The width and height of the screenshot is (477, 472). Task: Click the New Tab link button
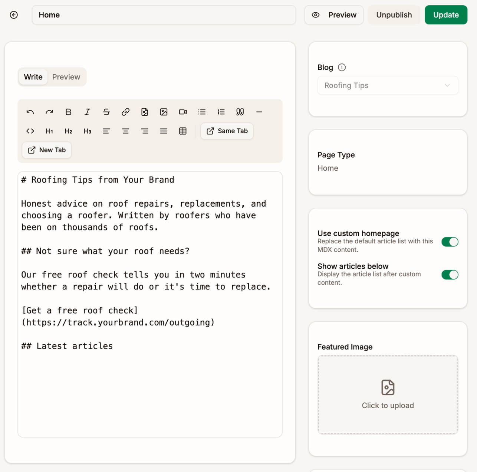point(47,150)
